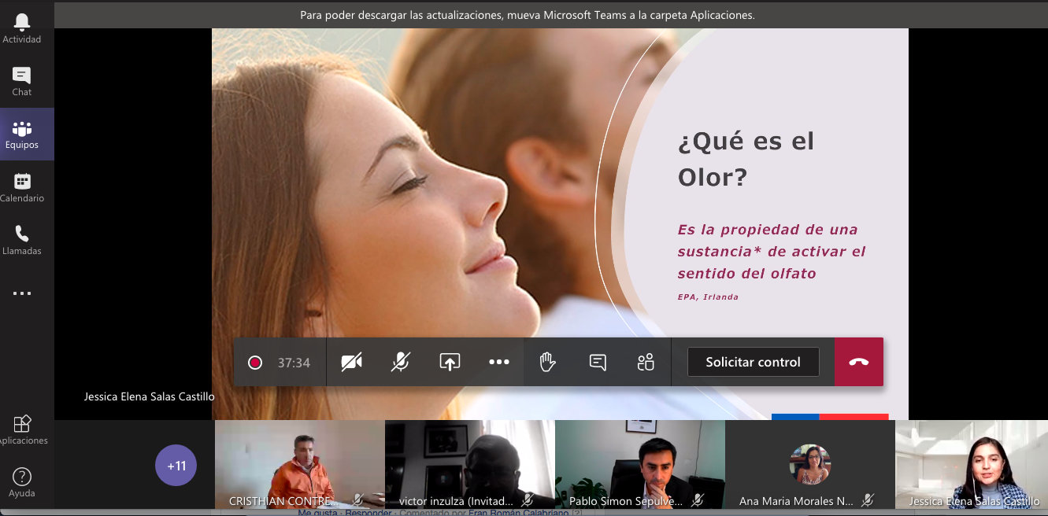Expand more apps ellipsis in sidebar
Image resolution: width=1048 pixels, height=516 pixels.
[x=22, y=293]
